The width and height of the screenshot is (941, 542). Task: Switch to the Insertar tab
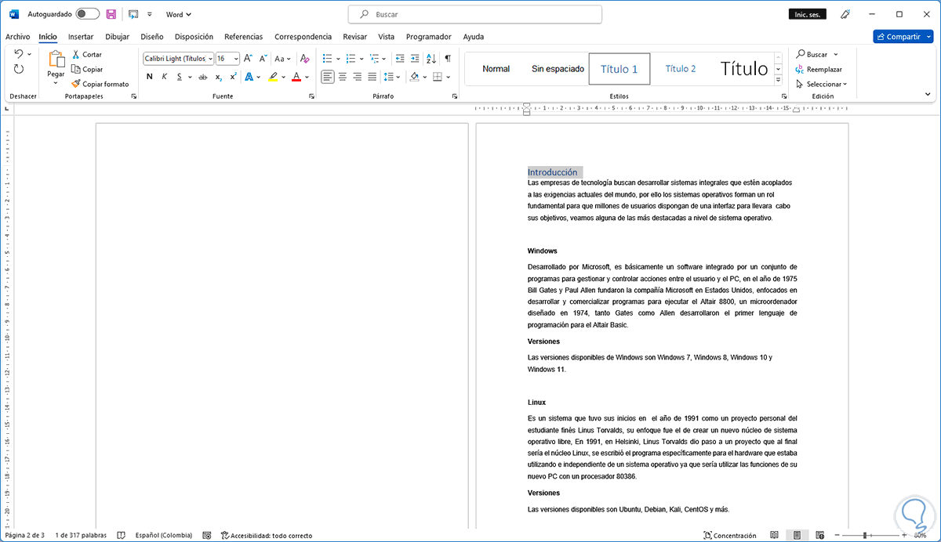coord(81,37)
